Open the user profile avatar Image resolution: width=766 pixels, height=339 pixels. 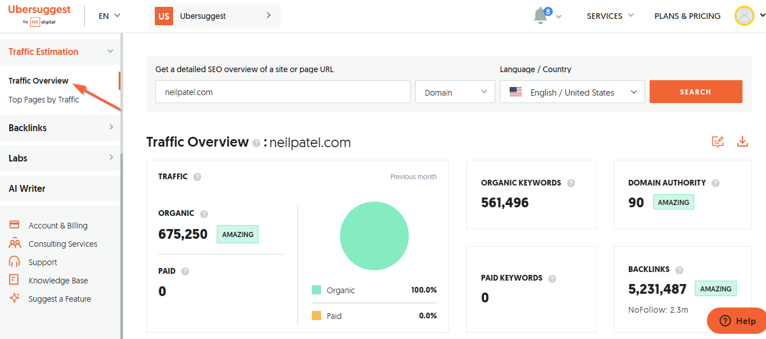(x=744, y=16)
